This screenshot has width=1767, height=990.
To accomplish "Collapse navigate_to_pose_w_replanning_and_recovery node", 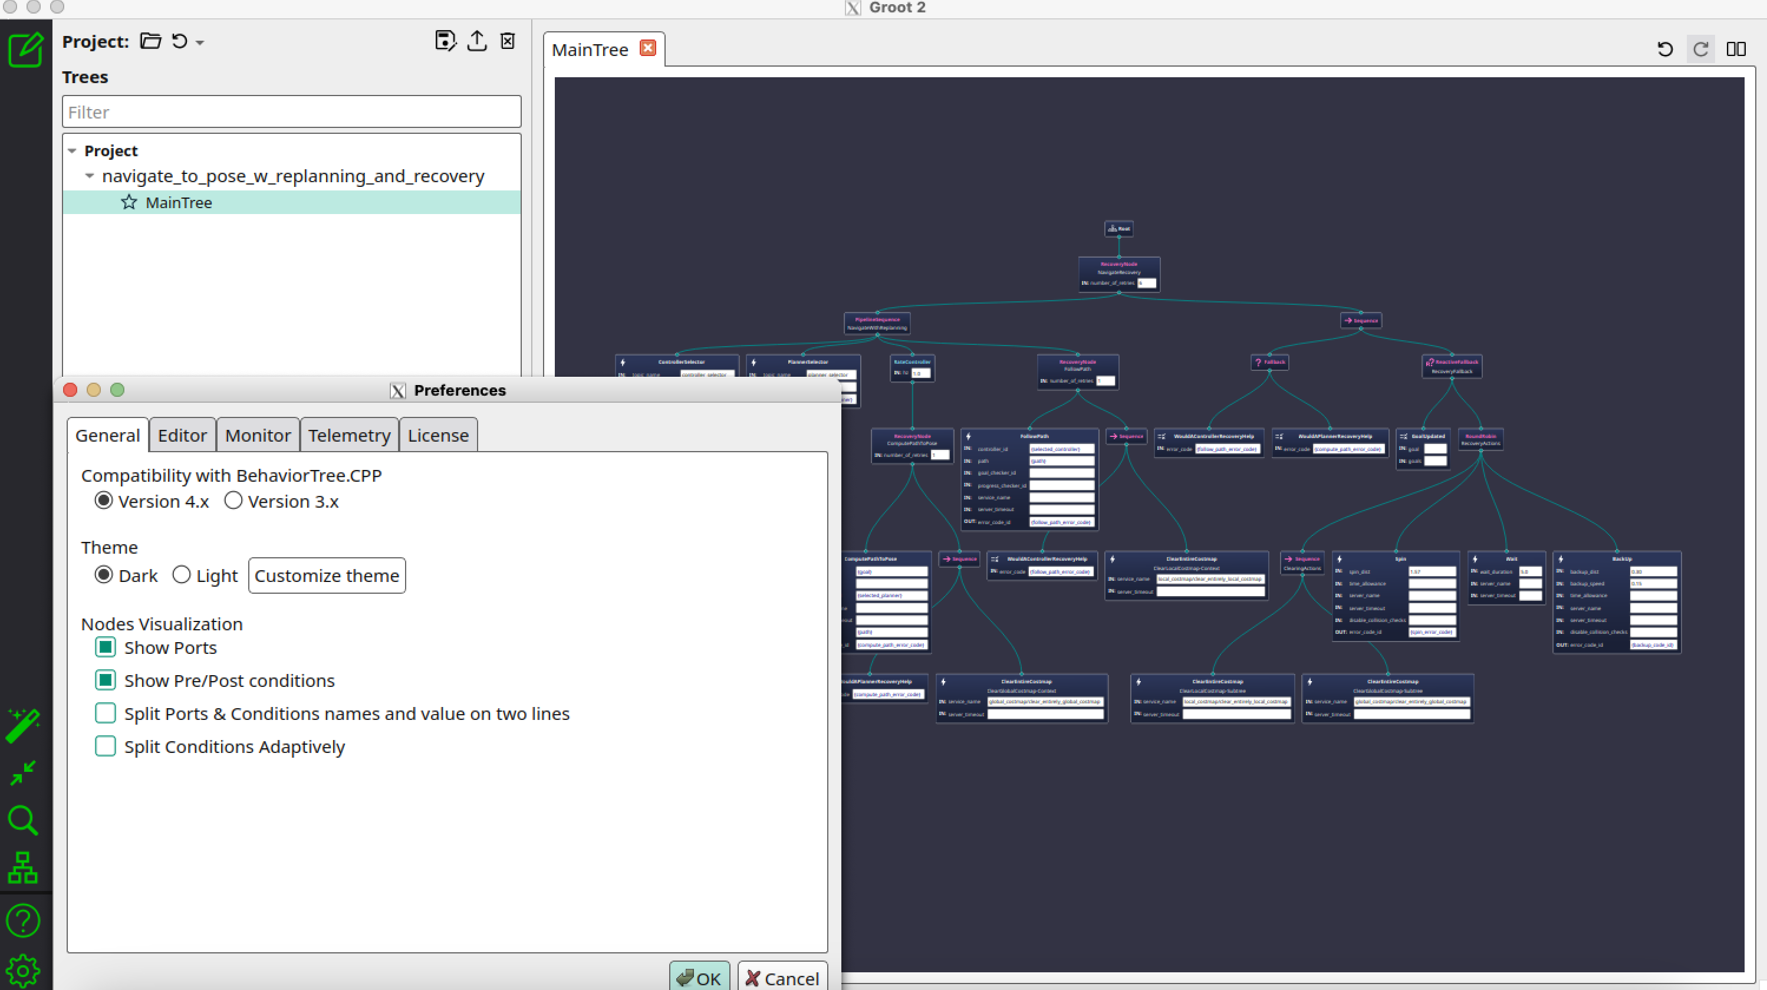I will pos(90,176).
